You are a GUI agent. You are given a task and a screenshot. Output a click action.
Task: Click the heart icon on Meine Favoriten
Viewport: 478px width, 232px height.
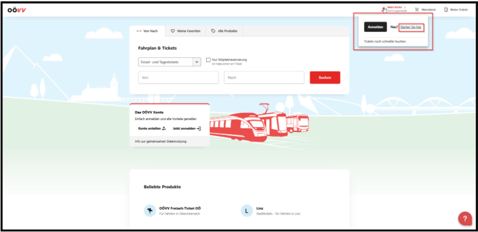[x=173, y=31]
